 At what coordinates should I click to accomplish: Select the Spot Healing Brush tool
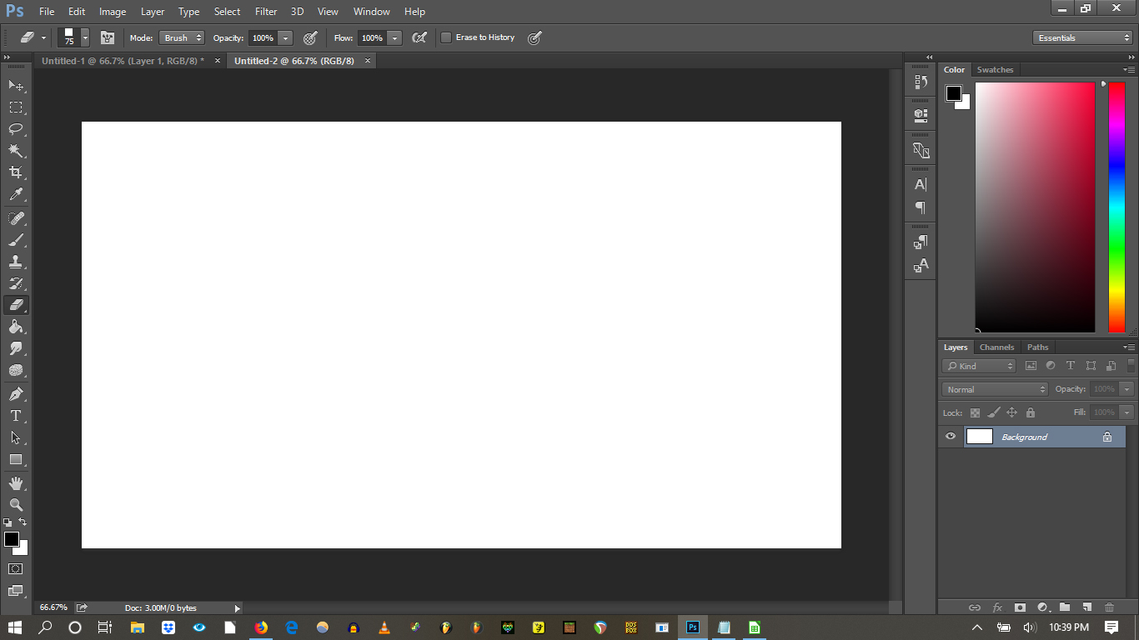coord(16,218)
